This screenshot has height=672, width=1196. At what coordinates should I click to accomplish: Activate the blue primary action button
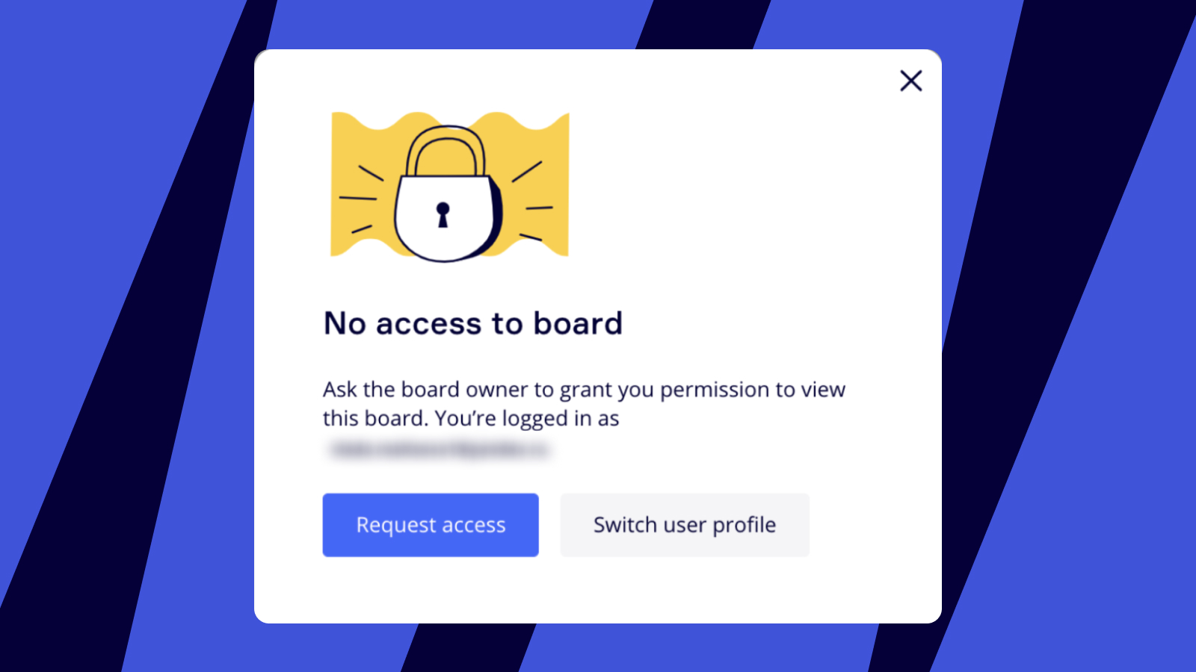click(x=430, y=524)
